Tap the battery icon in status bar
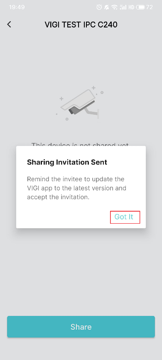Image resolution: width=162 pixels, height=360 pixels. (x=140, y=7)
